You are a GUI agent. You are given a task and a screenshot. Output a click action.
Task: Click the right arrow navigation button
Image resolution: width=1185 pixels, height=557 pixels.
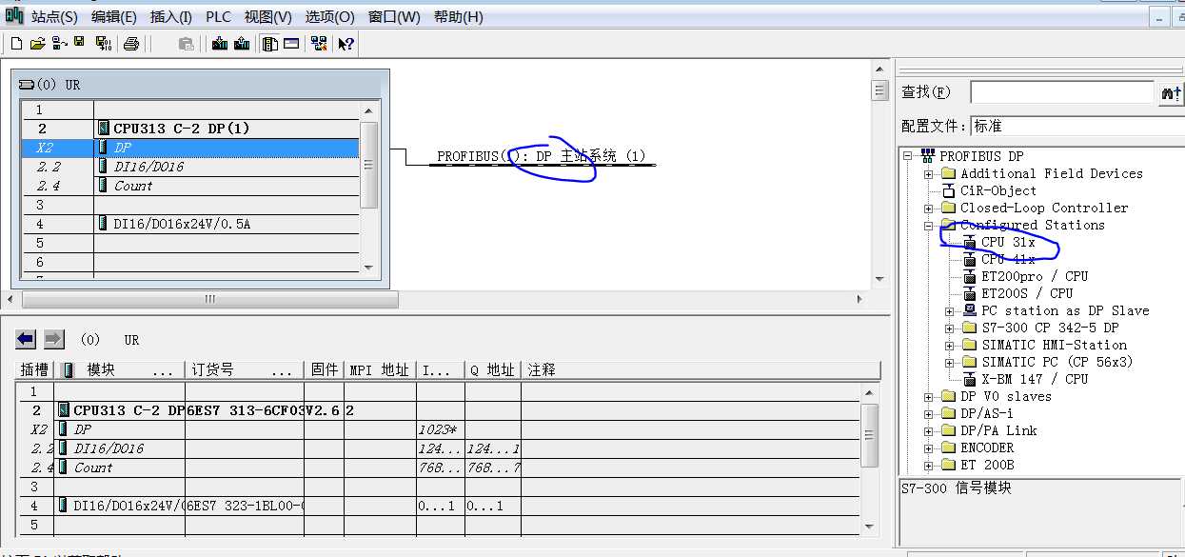coord(54,339)
